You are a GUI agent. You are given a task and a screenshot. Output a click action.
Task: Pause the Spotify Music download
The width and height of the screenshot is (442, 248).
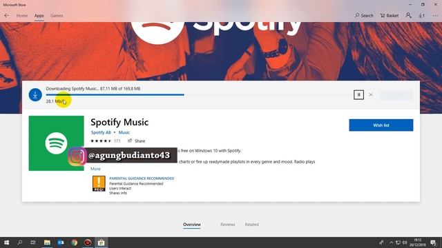[358, 95]
